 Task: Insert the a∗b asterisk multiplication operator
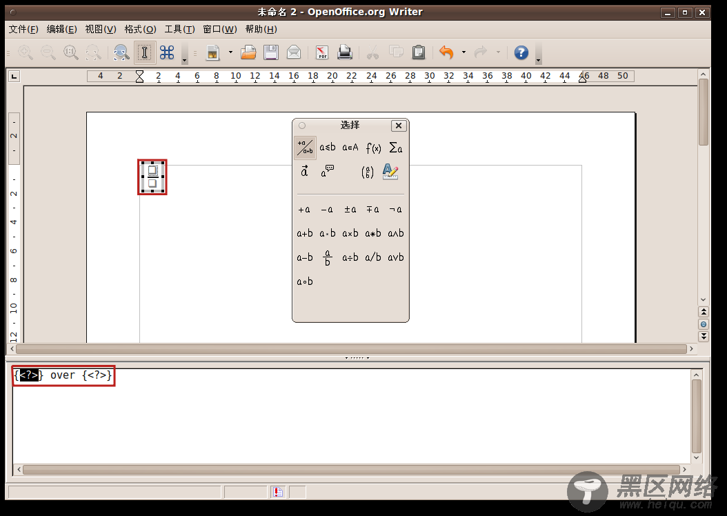[x=372, y=233]
